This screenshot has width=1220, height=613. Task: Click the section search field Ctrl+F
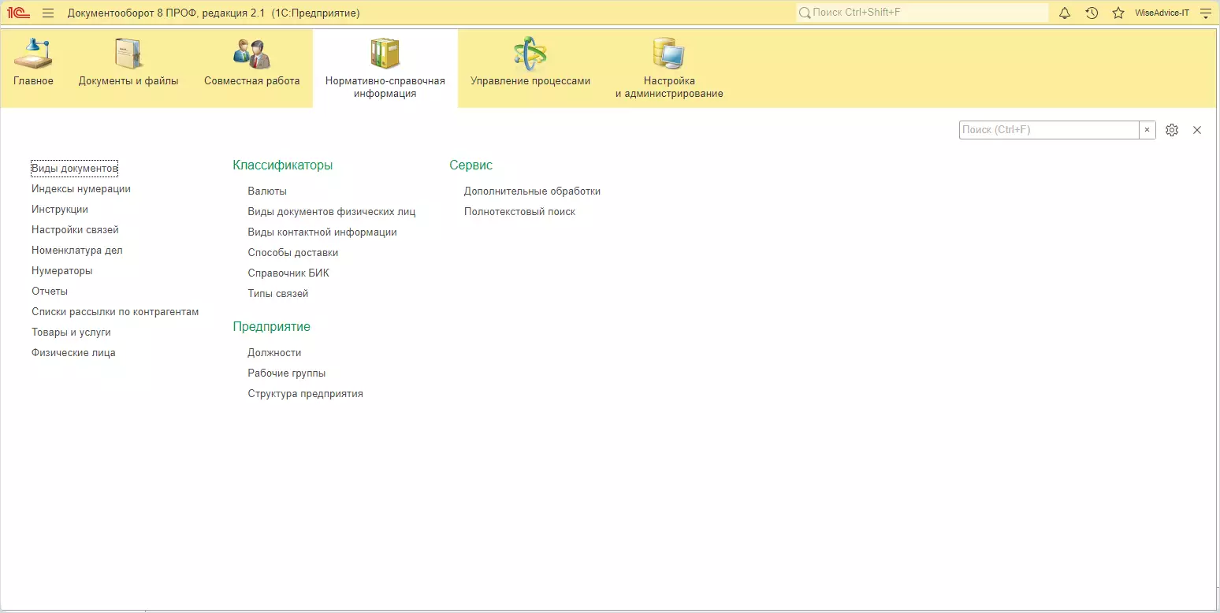[x=1049, y=130]
